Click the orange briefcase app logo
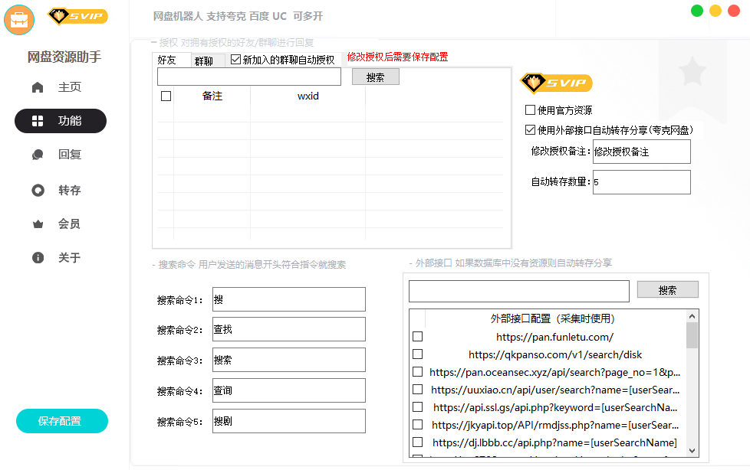This screenshot has width=750, height=470. (x=19, y=19)
